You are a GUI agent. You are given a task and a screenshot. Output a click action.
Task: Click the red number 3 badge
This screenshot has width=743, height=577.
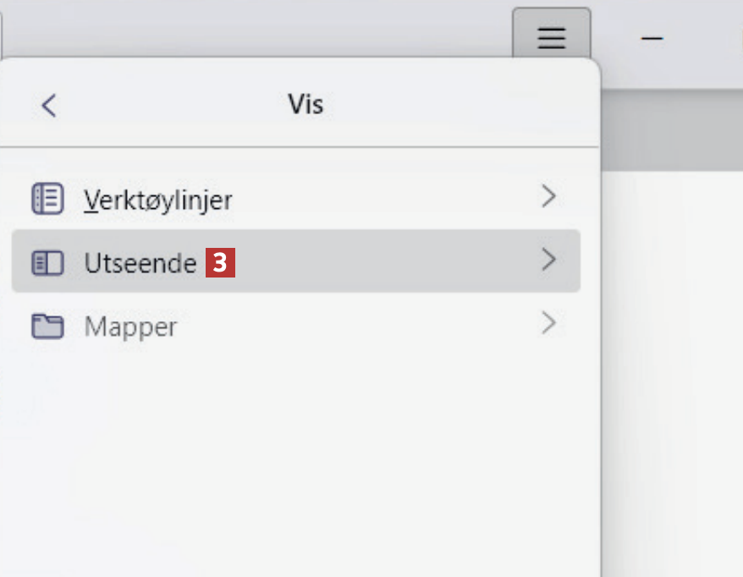click(x=219, y=263)
